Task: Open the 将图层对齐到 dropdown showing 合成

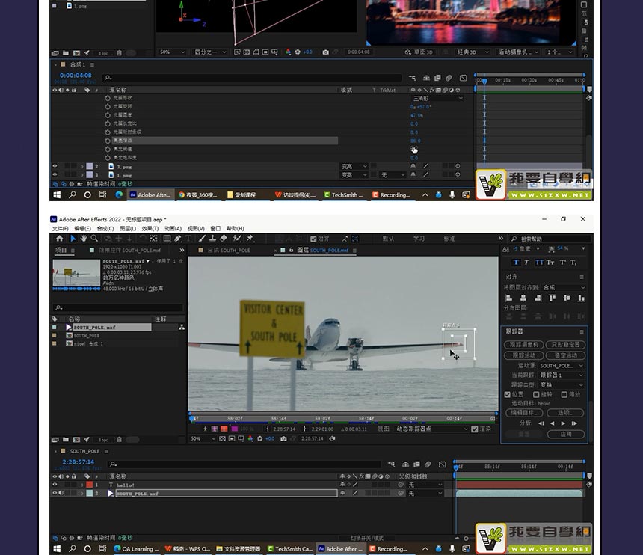Action: (564, 287)
